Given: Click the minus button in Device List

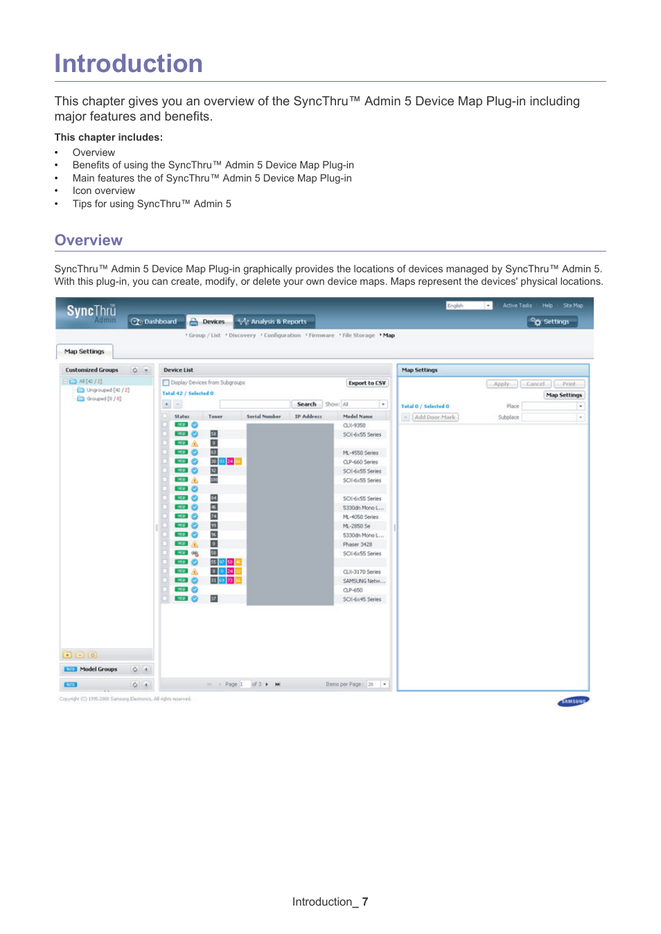Looking at the screenshot, I should tap(177, 404).
